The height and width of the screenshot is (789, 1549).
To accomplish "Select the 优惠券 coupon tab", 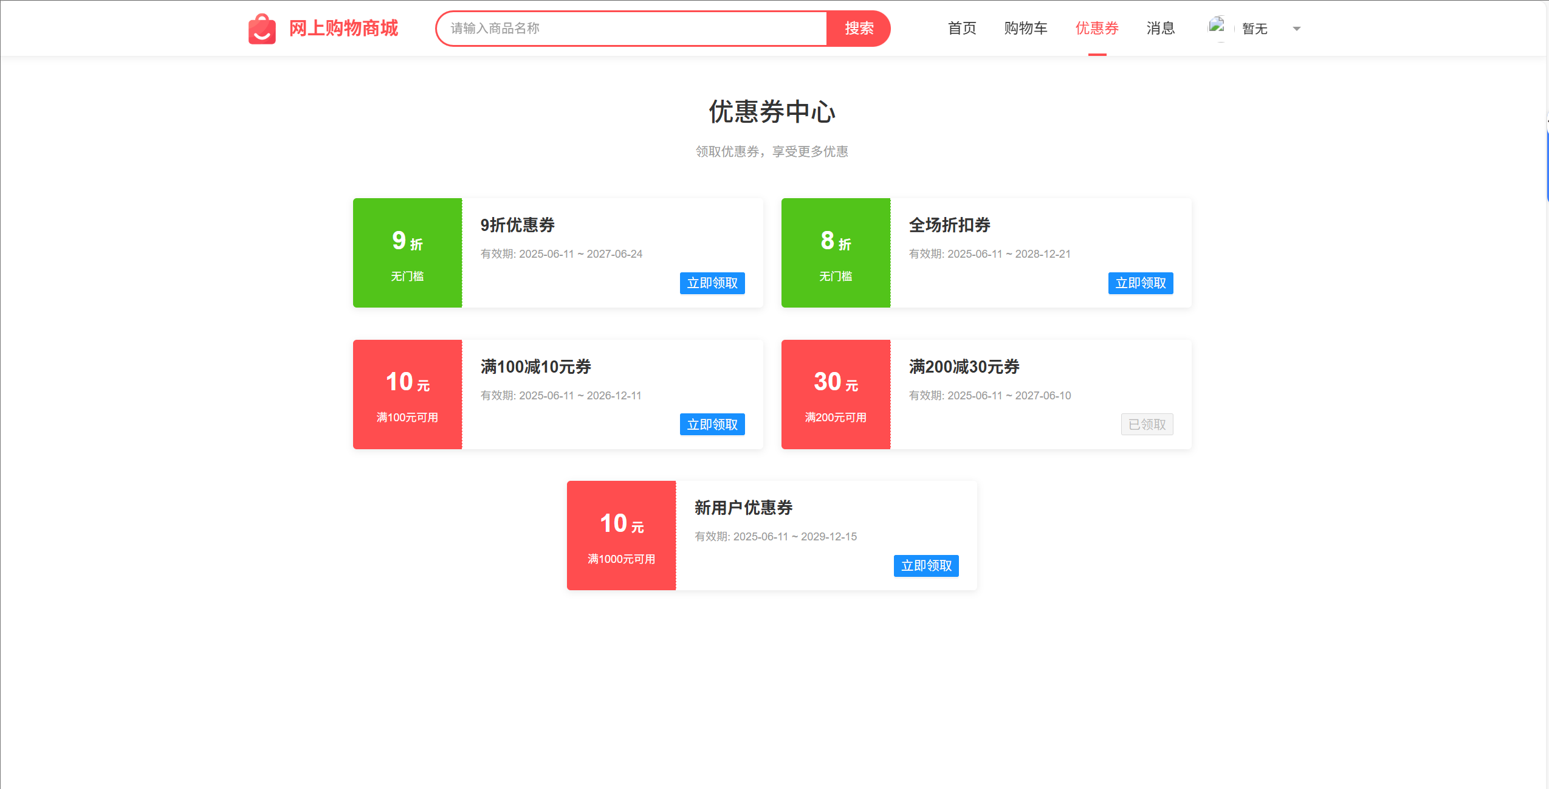I will [x=1097, y=28].
